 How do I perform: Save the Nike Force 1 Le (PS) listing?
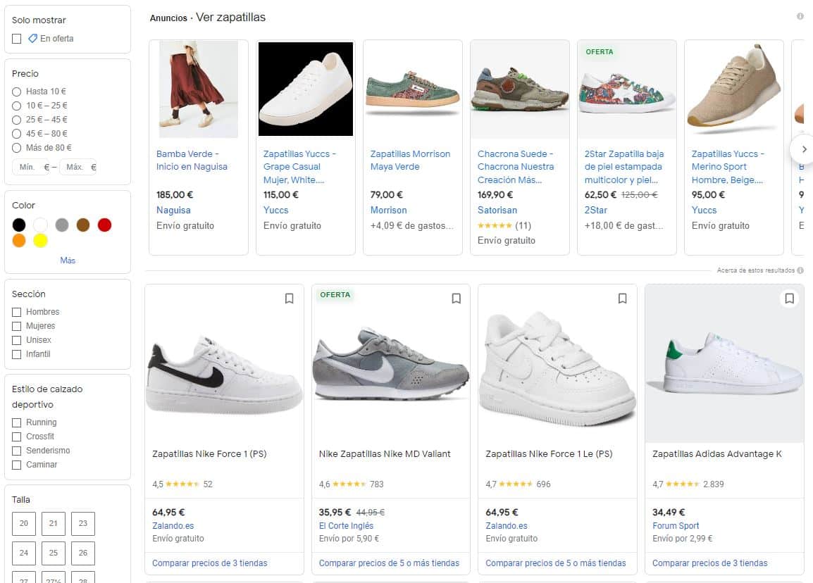click(x=622, y=298)
